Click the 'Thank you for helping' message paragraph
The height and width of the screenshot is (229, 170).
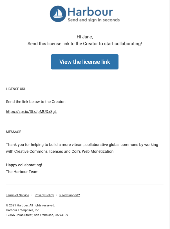(82, 148)
